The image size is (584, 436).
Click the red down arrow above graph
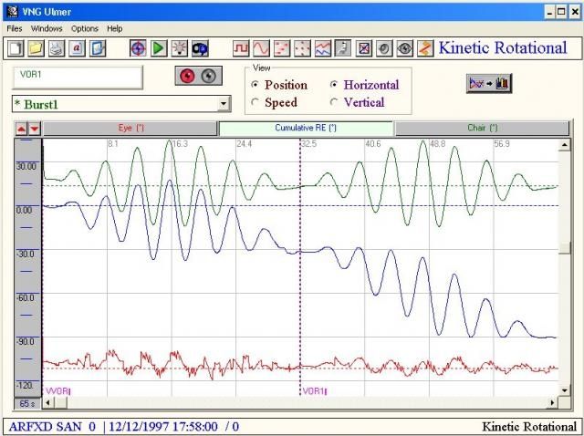35,129
